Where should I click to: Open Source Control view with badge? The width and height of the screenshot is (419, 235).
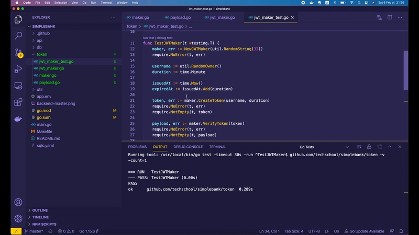pyautogui.click(x=18, y=52)
